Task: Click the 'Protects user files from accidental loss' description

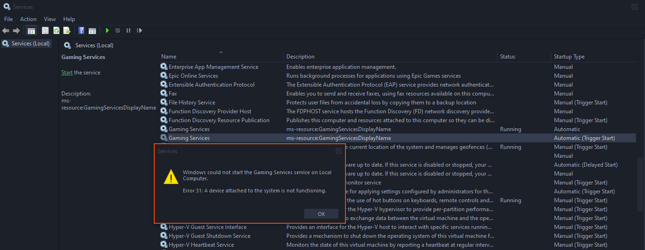Action: tap(381, 103)
